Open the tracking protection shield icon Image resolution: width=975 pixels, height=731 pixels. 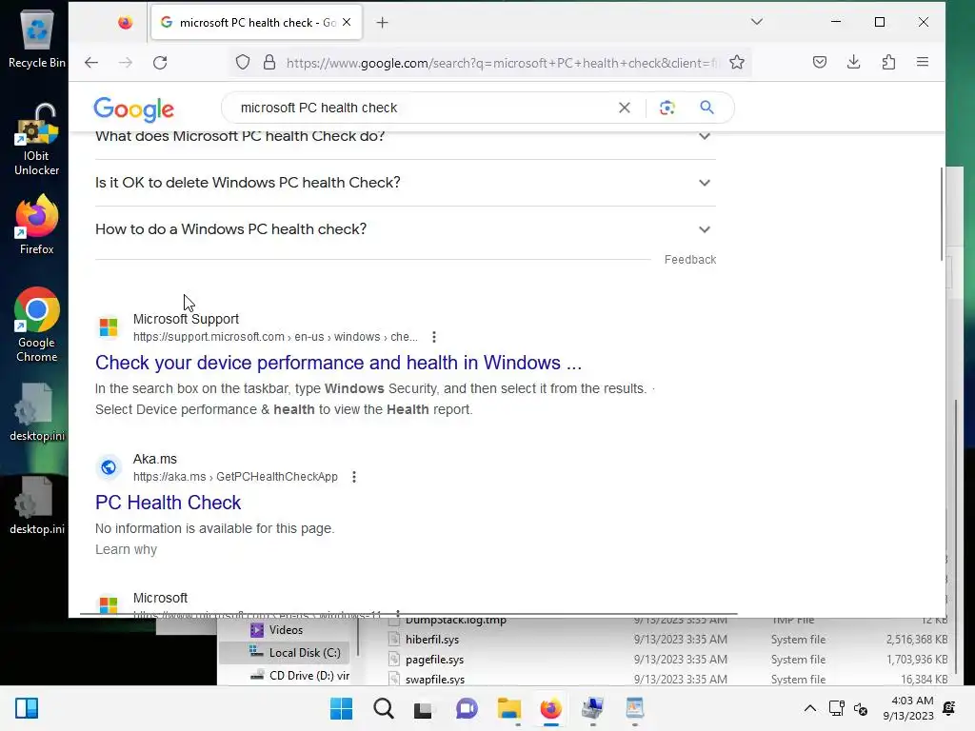point(243,62)
